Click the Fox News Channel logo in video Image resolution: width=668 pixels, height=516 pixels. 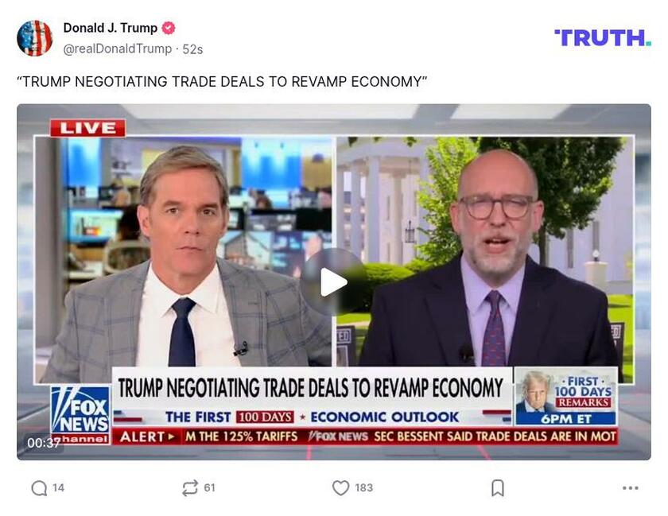point(80,416)
